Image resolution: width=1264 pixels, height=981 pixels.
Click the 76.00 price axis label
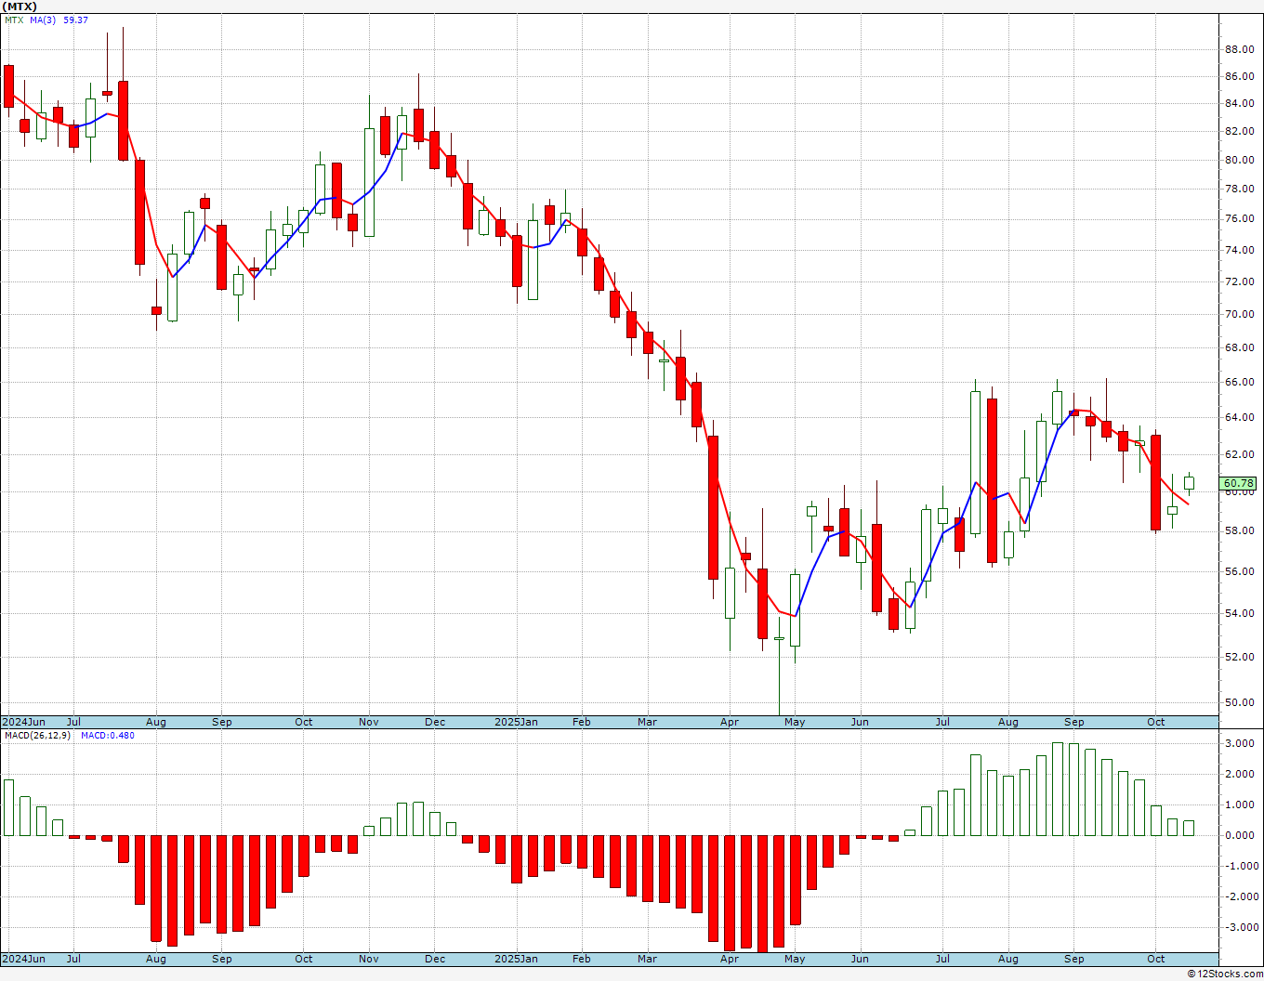(1239, 218)
